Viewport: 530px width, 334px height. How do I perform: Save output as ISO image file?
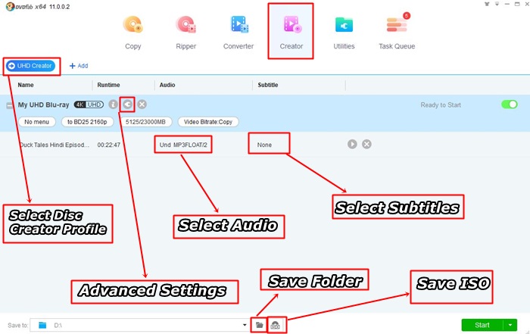point(276,325)
